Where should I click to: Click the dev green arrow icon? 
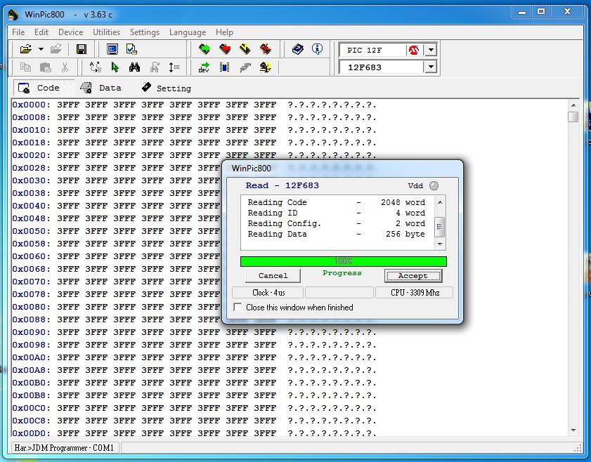tap(204, 67)
